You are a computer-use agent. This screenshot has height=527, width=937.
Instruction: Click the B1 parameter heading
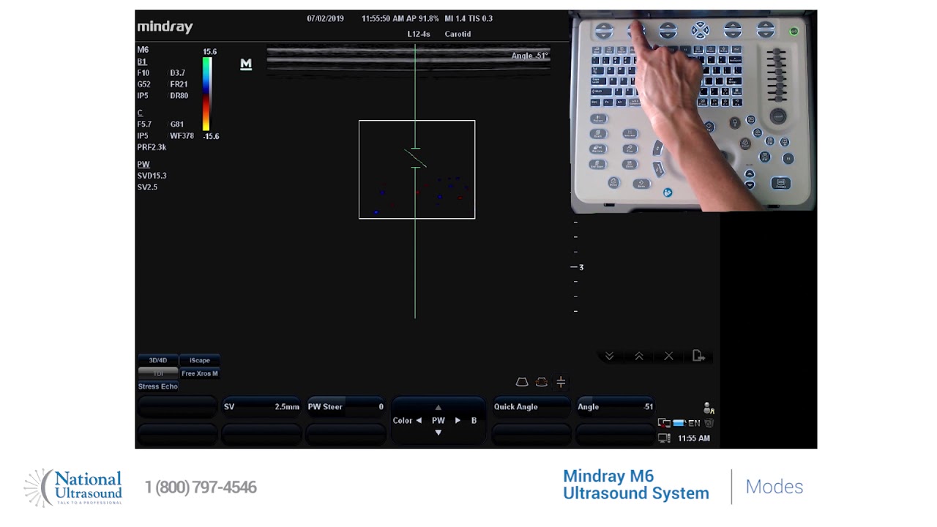(142, 62)
